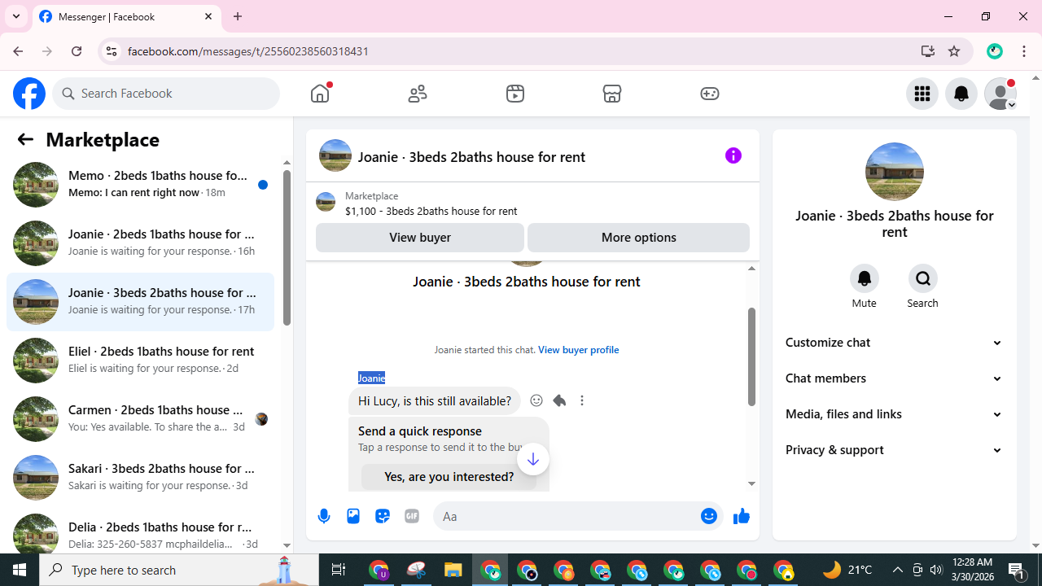Screen dimensions: 1042x586
Task: Open the Friends icon in top navigation
Action: [x=418, y=94]
